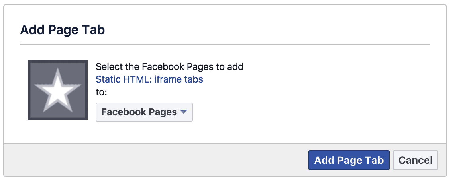The image size is (451, 182).
Task: Click the 'to:' label above the dropdown
Action: point(101,92)
